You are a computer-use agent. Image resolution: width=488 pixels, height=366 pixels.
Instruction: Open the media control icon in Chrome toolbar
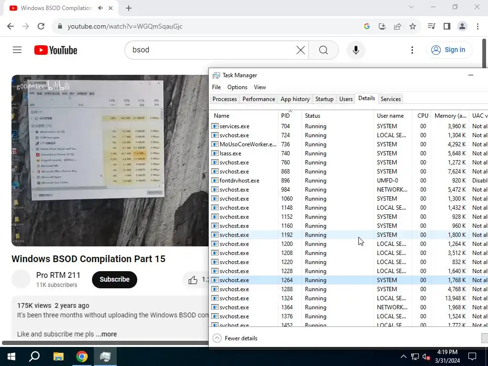pos(431,27)
